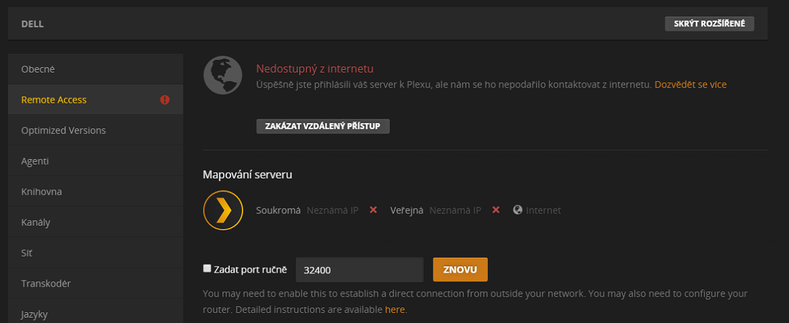Click the small Internet globe icon
789x323 pixels.
(x=517, y=210)
